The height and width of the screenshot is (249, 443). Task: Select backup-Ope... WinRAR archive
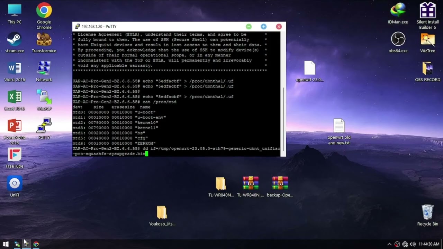[280, 187]
